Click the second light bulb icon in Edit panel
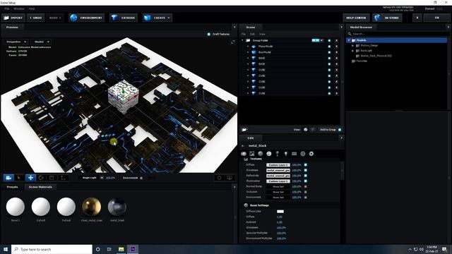This screenshot has height=254, width=452. click(x=285, y=154)
